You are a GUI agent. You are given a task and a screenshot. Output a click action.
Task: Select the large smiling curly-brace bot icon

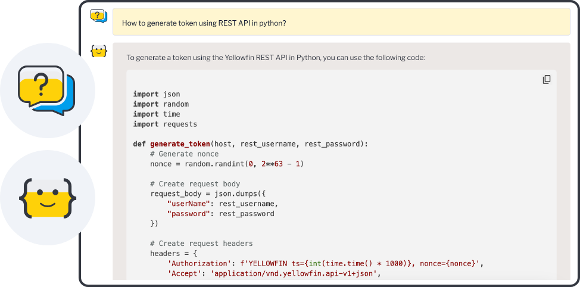click(47, 197)
